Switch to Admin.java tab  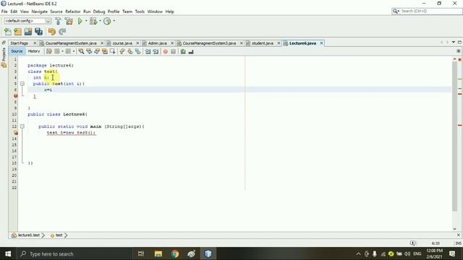[x=158, y=43]
